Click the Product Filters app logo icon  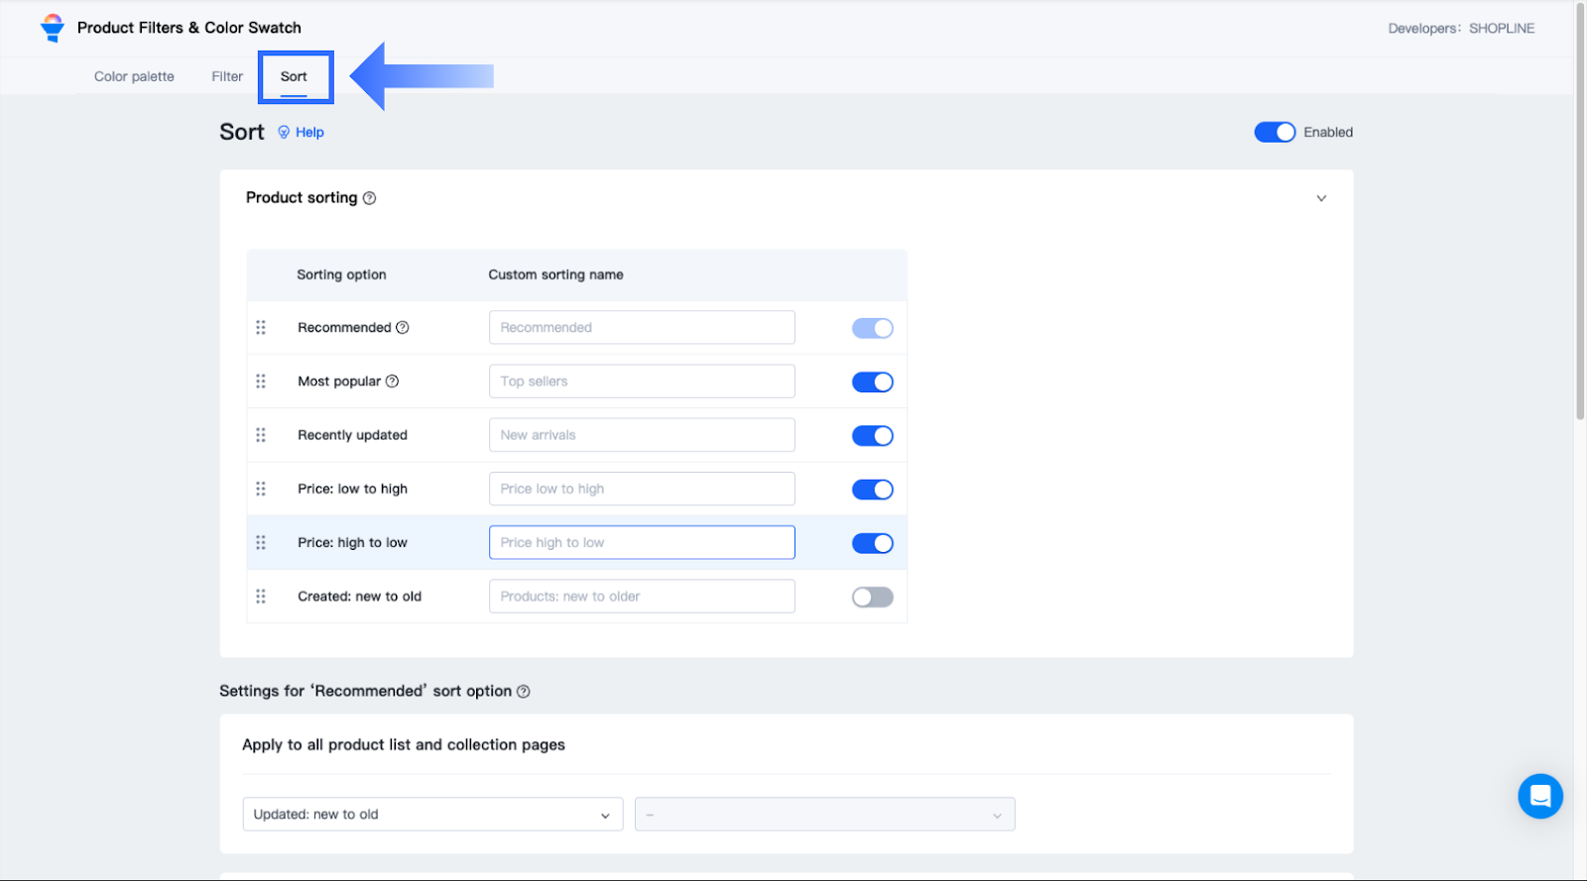click(x=52, y=28)
